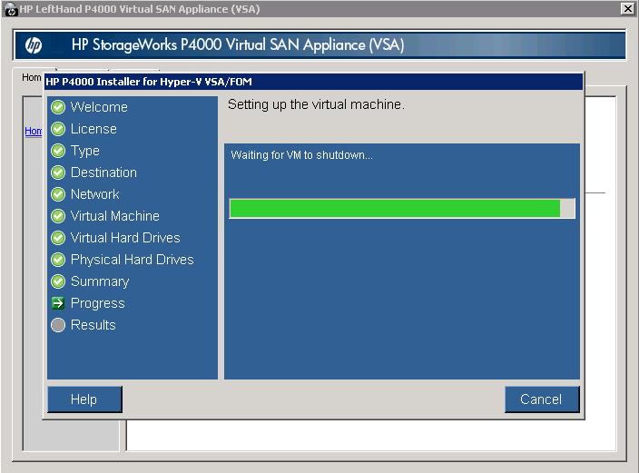The width and height of the screenshot is (639, 473).
Task: Click the green installation progress bar
Action: 402,209
